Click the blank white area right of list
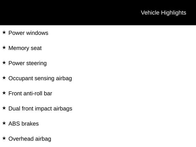Viewport: 196px width, 147px height. click(138, 86)
